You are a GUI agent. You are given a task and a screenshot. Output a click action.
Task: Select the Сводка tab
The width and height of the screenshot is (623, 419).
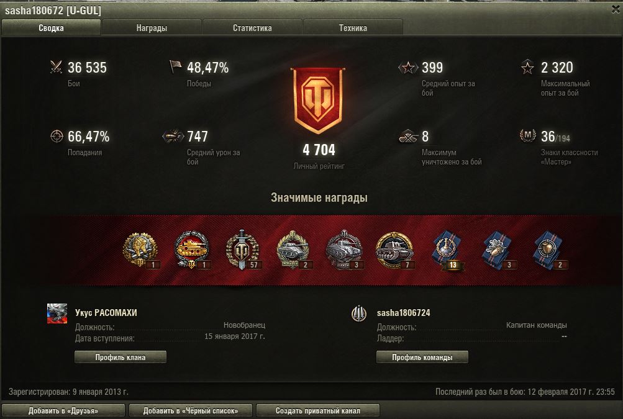[x=51, y=28]
